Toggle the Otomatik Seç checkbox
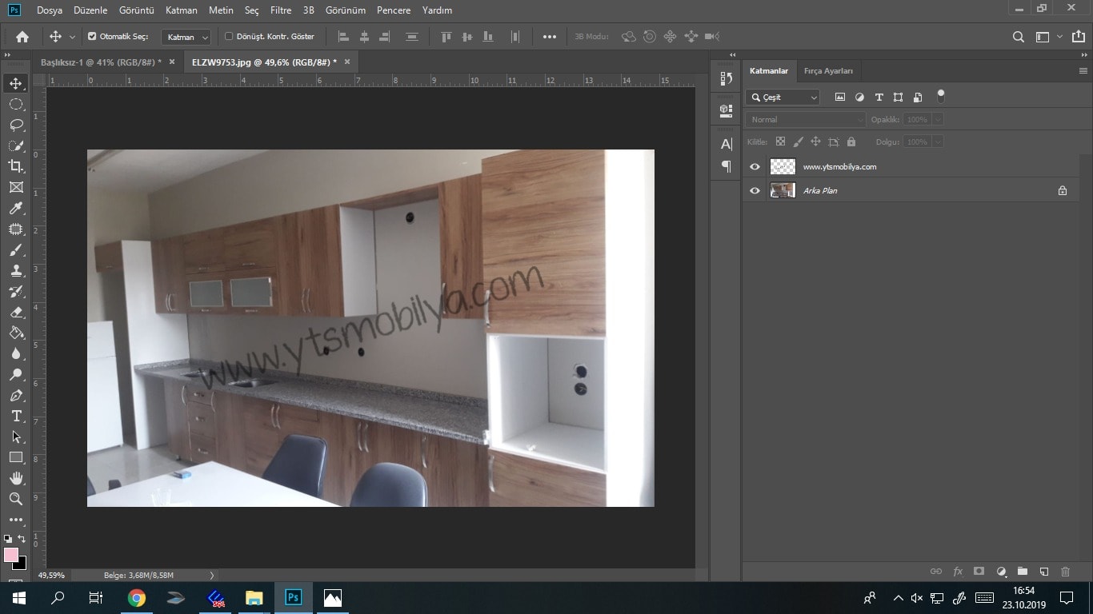 (x=92, y=37)
